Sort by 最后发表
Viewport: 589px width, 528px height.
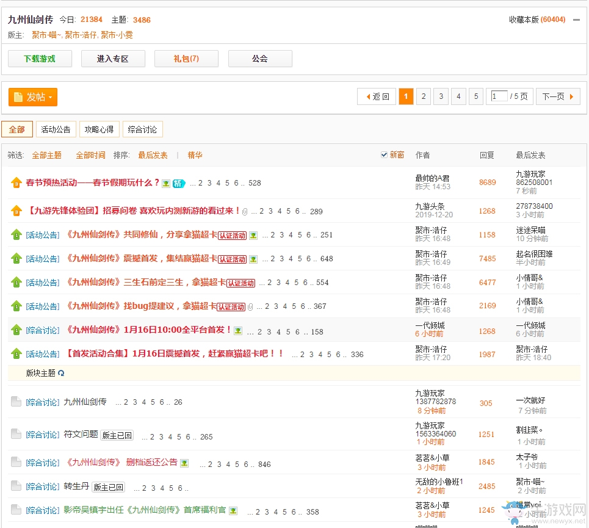tap(153, 155)
